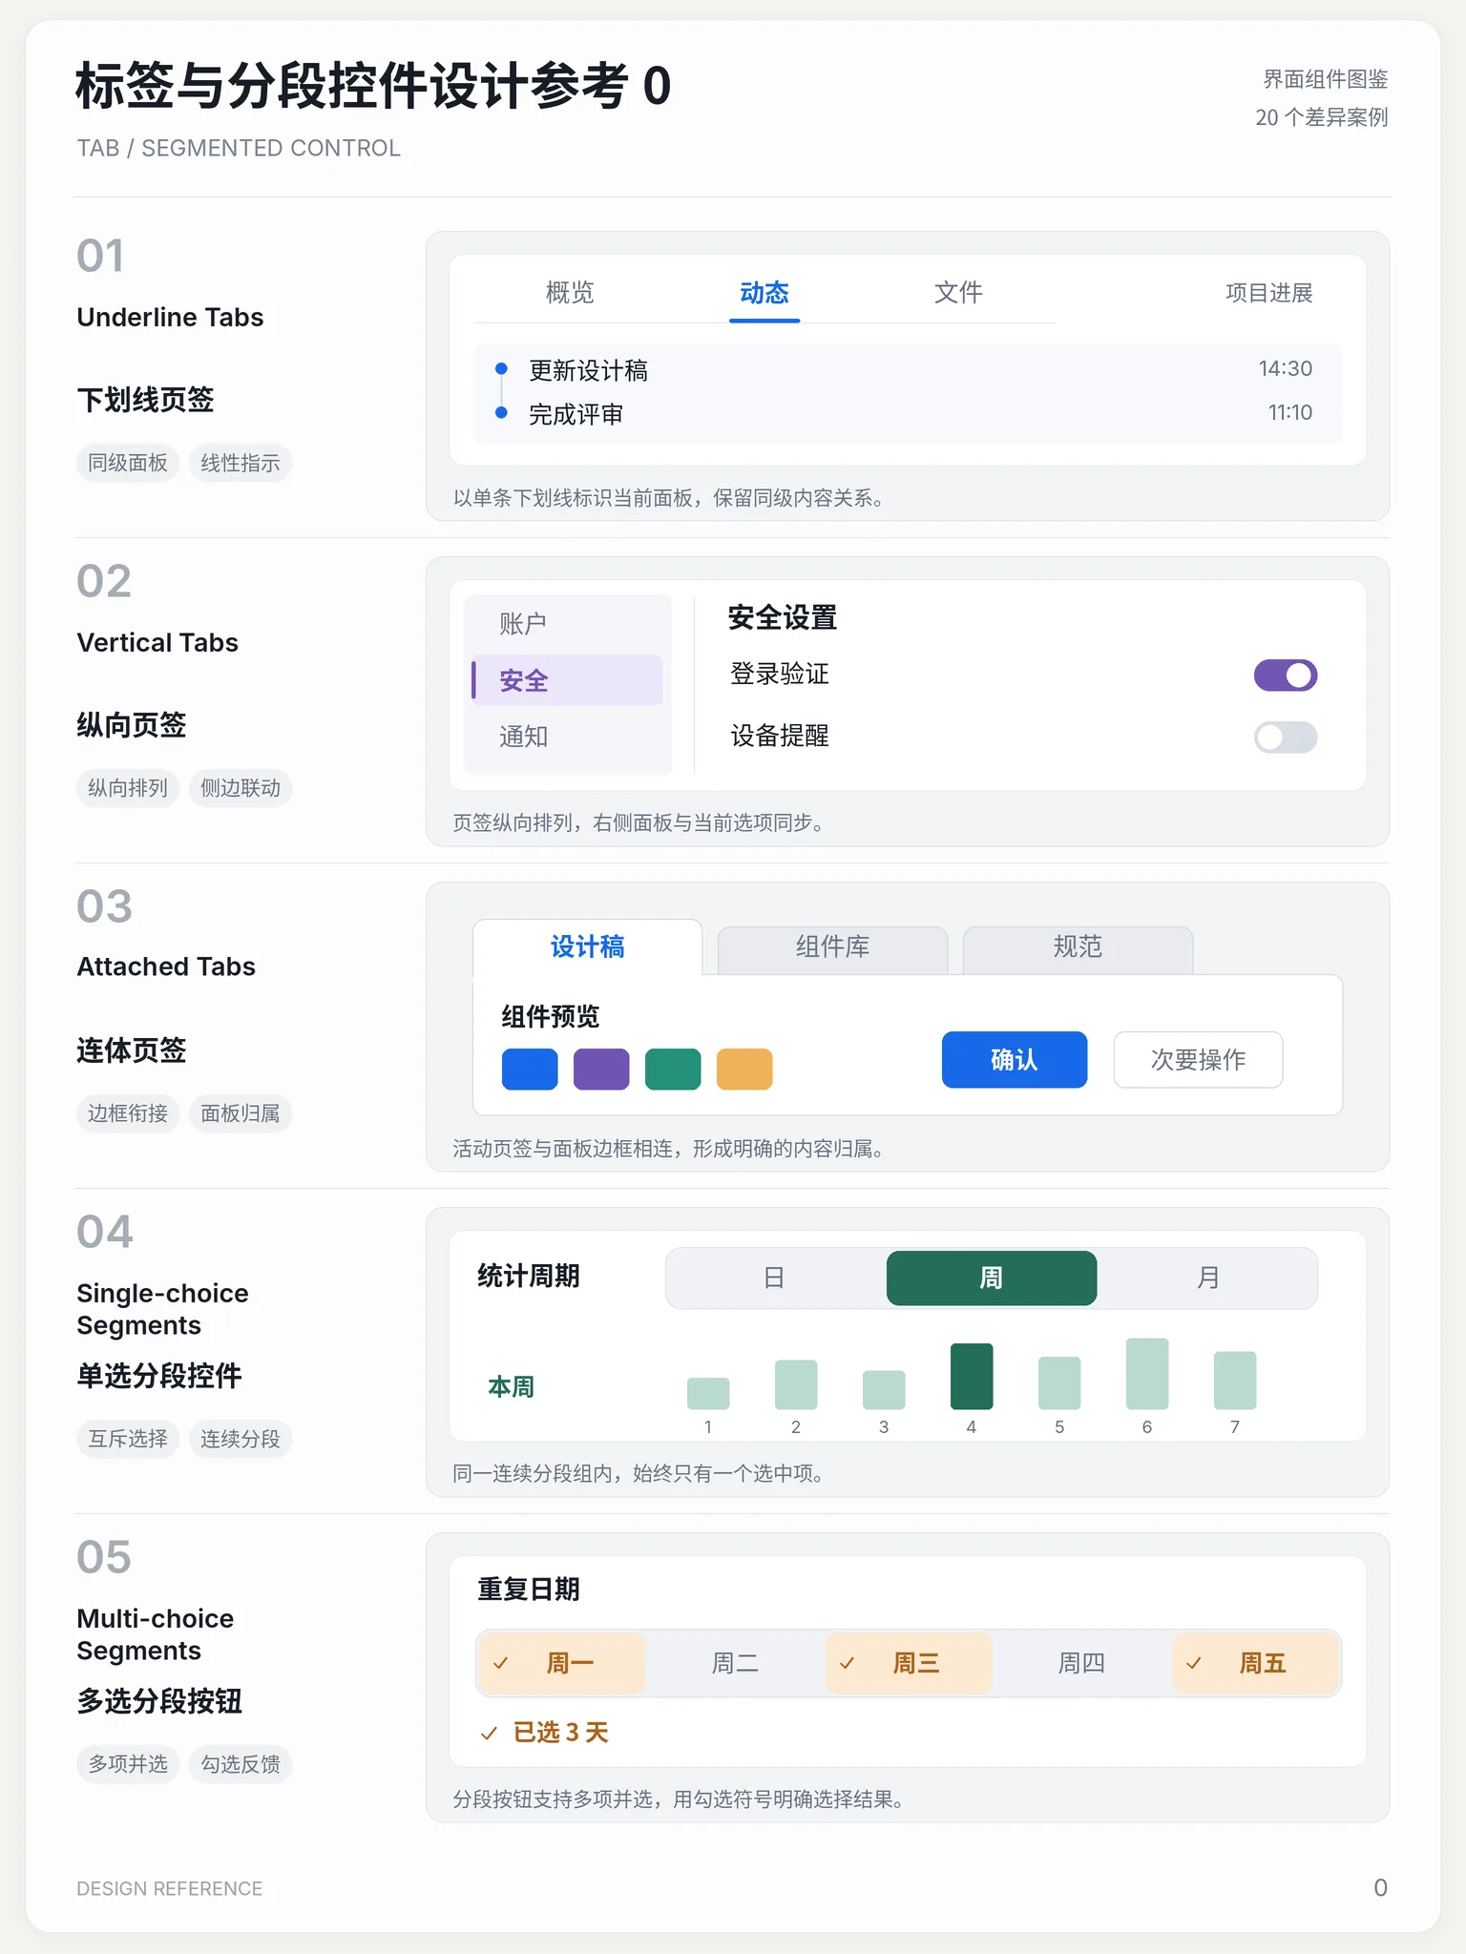Click the 次要操作 button
This screenshot has height=1954, width=1466.
point(1199,1060)
